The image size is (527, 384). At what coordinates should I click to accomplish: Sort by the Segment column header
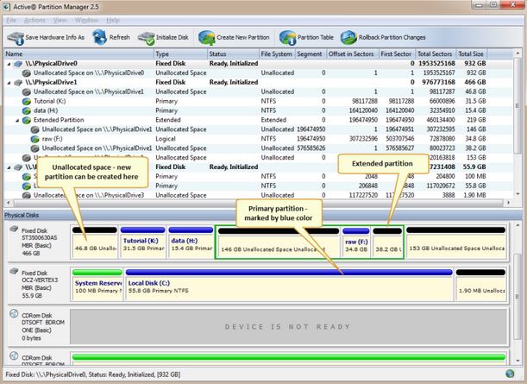click(x=310, y=54)
